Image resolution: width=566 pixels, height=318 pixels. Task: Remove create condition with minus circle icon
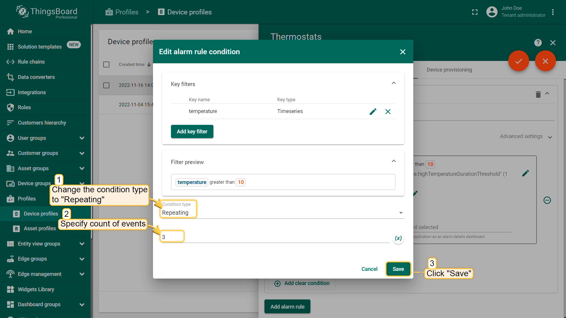pos(547,200)
